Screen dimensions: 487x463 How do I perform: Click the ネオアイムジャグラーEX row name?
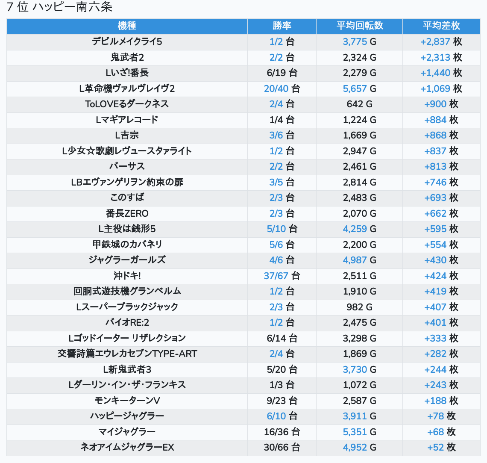point(127,447)
